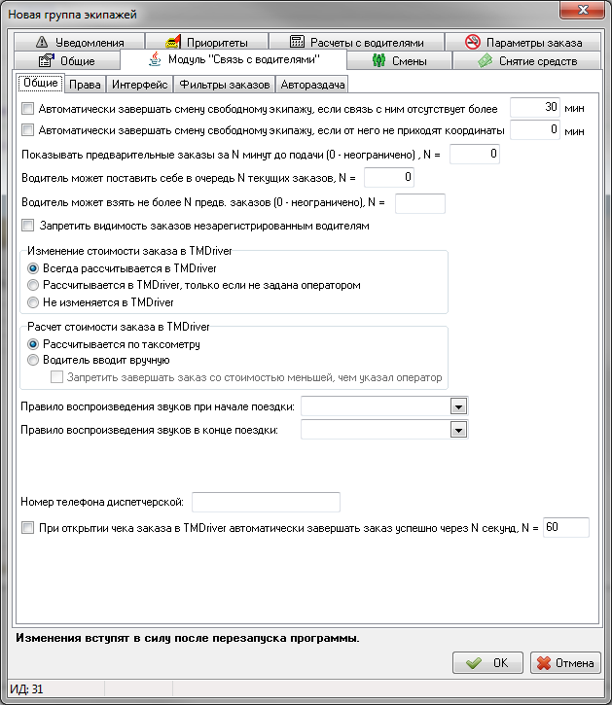
Task: Enable auto-finish shift when no coordinates checkbox
Action: [x=28, y=130]
